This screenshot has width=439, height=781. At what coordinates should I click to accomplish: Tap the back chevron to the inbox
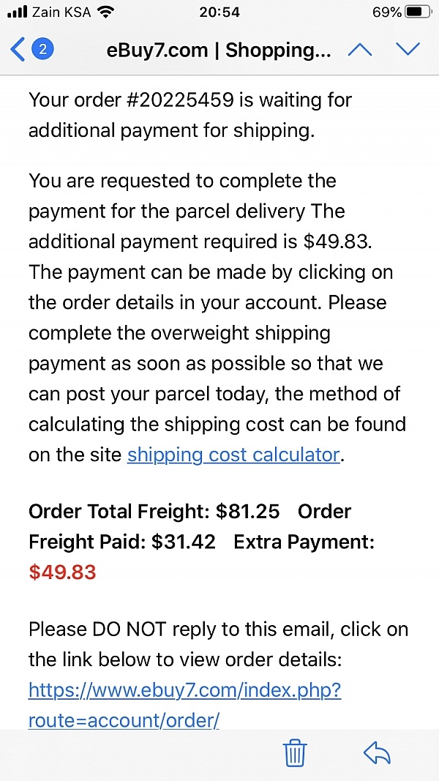coord(18,50)
